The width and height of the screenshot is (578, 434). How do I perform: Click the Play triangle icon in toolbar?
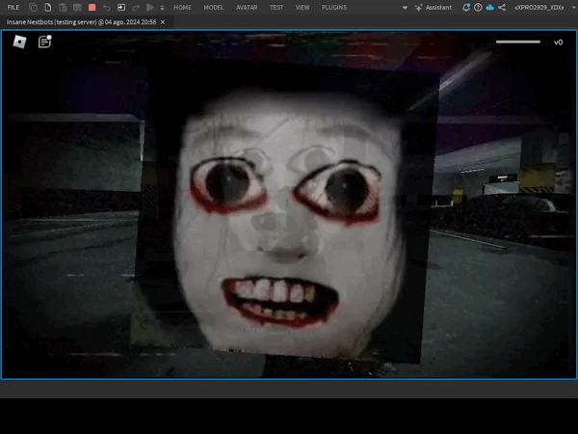(149, 7)
